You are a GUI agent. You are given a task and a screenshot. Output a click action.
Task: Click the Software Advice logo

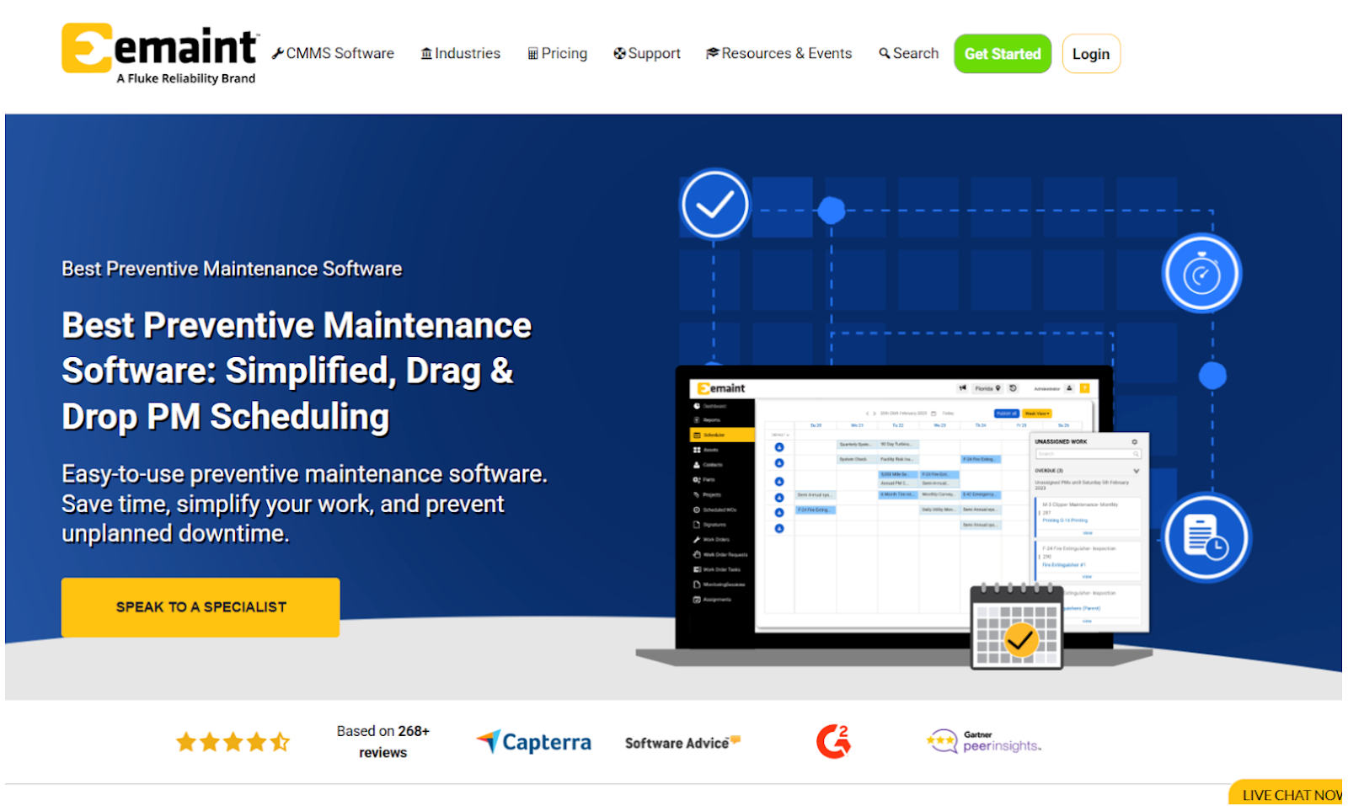(682, 742)
